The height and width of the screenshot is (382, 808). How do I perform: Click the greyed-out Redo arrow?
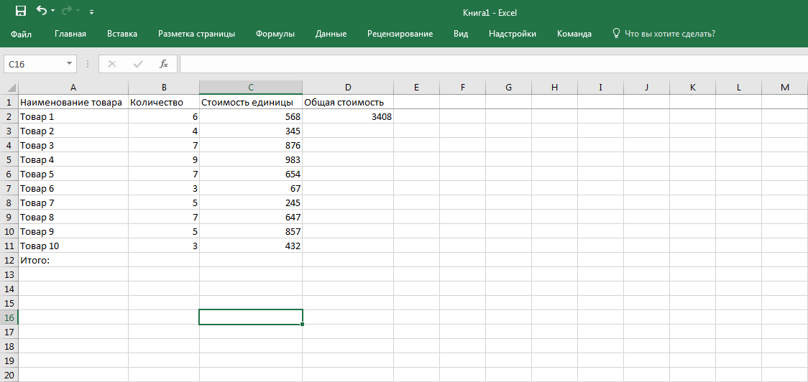point(67,11)
